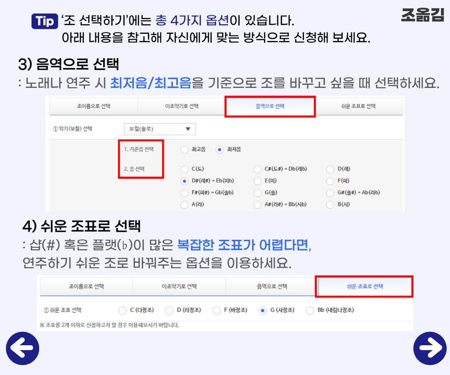Switch to the 이조악기로 선택 tab
The image size is (450, 375).
click(182, 106)
